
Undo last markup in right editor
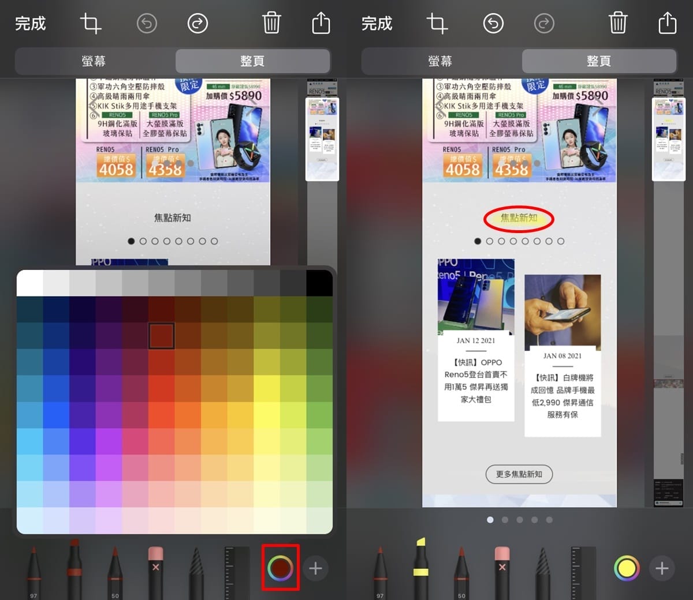pos(493,24)
